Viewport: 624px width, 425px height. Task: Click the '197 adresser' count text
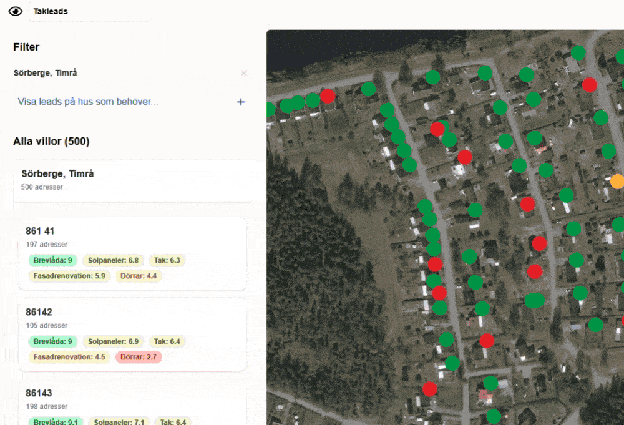(47, 245)
